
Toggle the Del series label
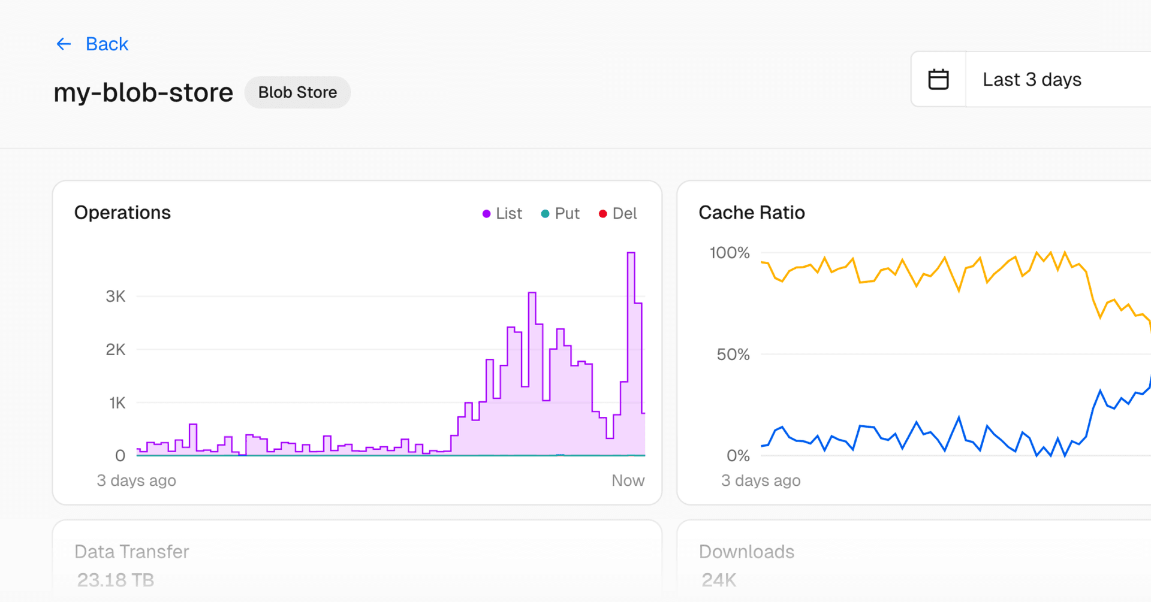625,214
